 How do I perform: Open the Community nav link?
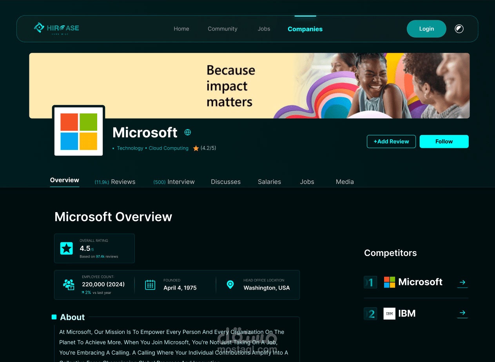223,29
